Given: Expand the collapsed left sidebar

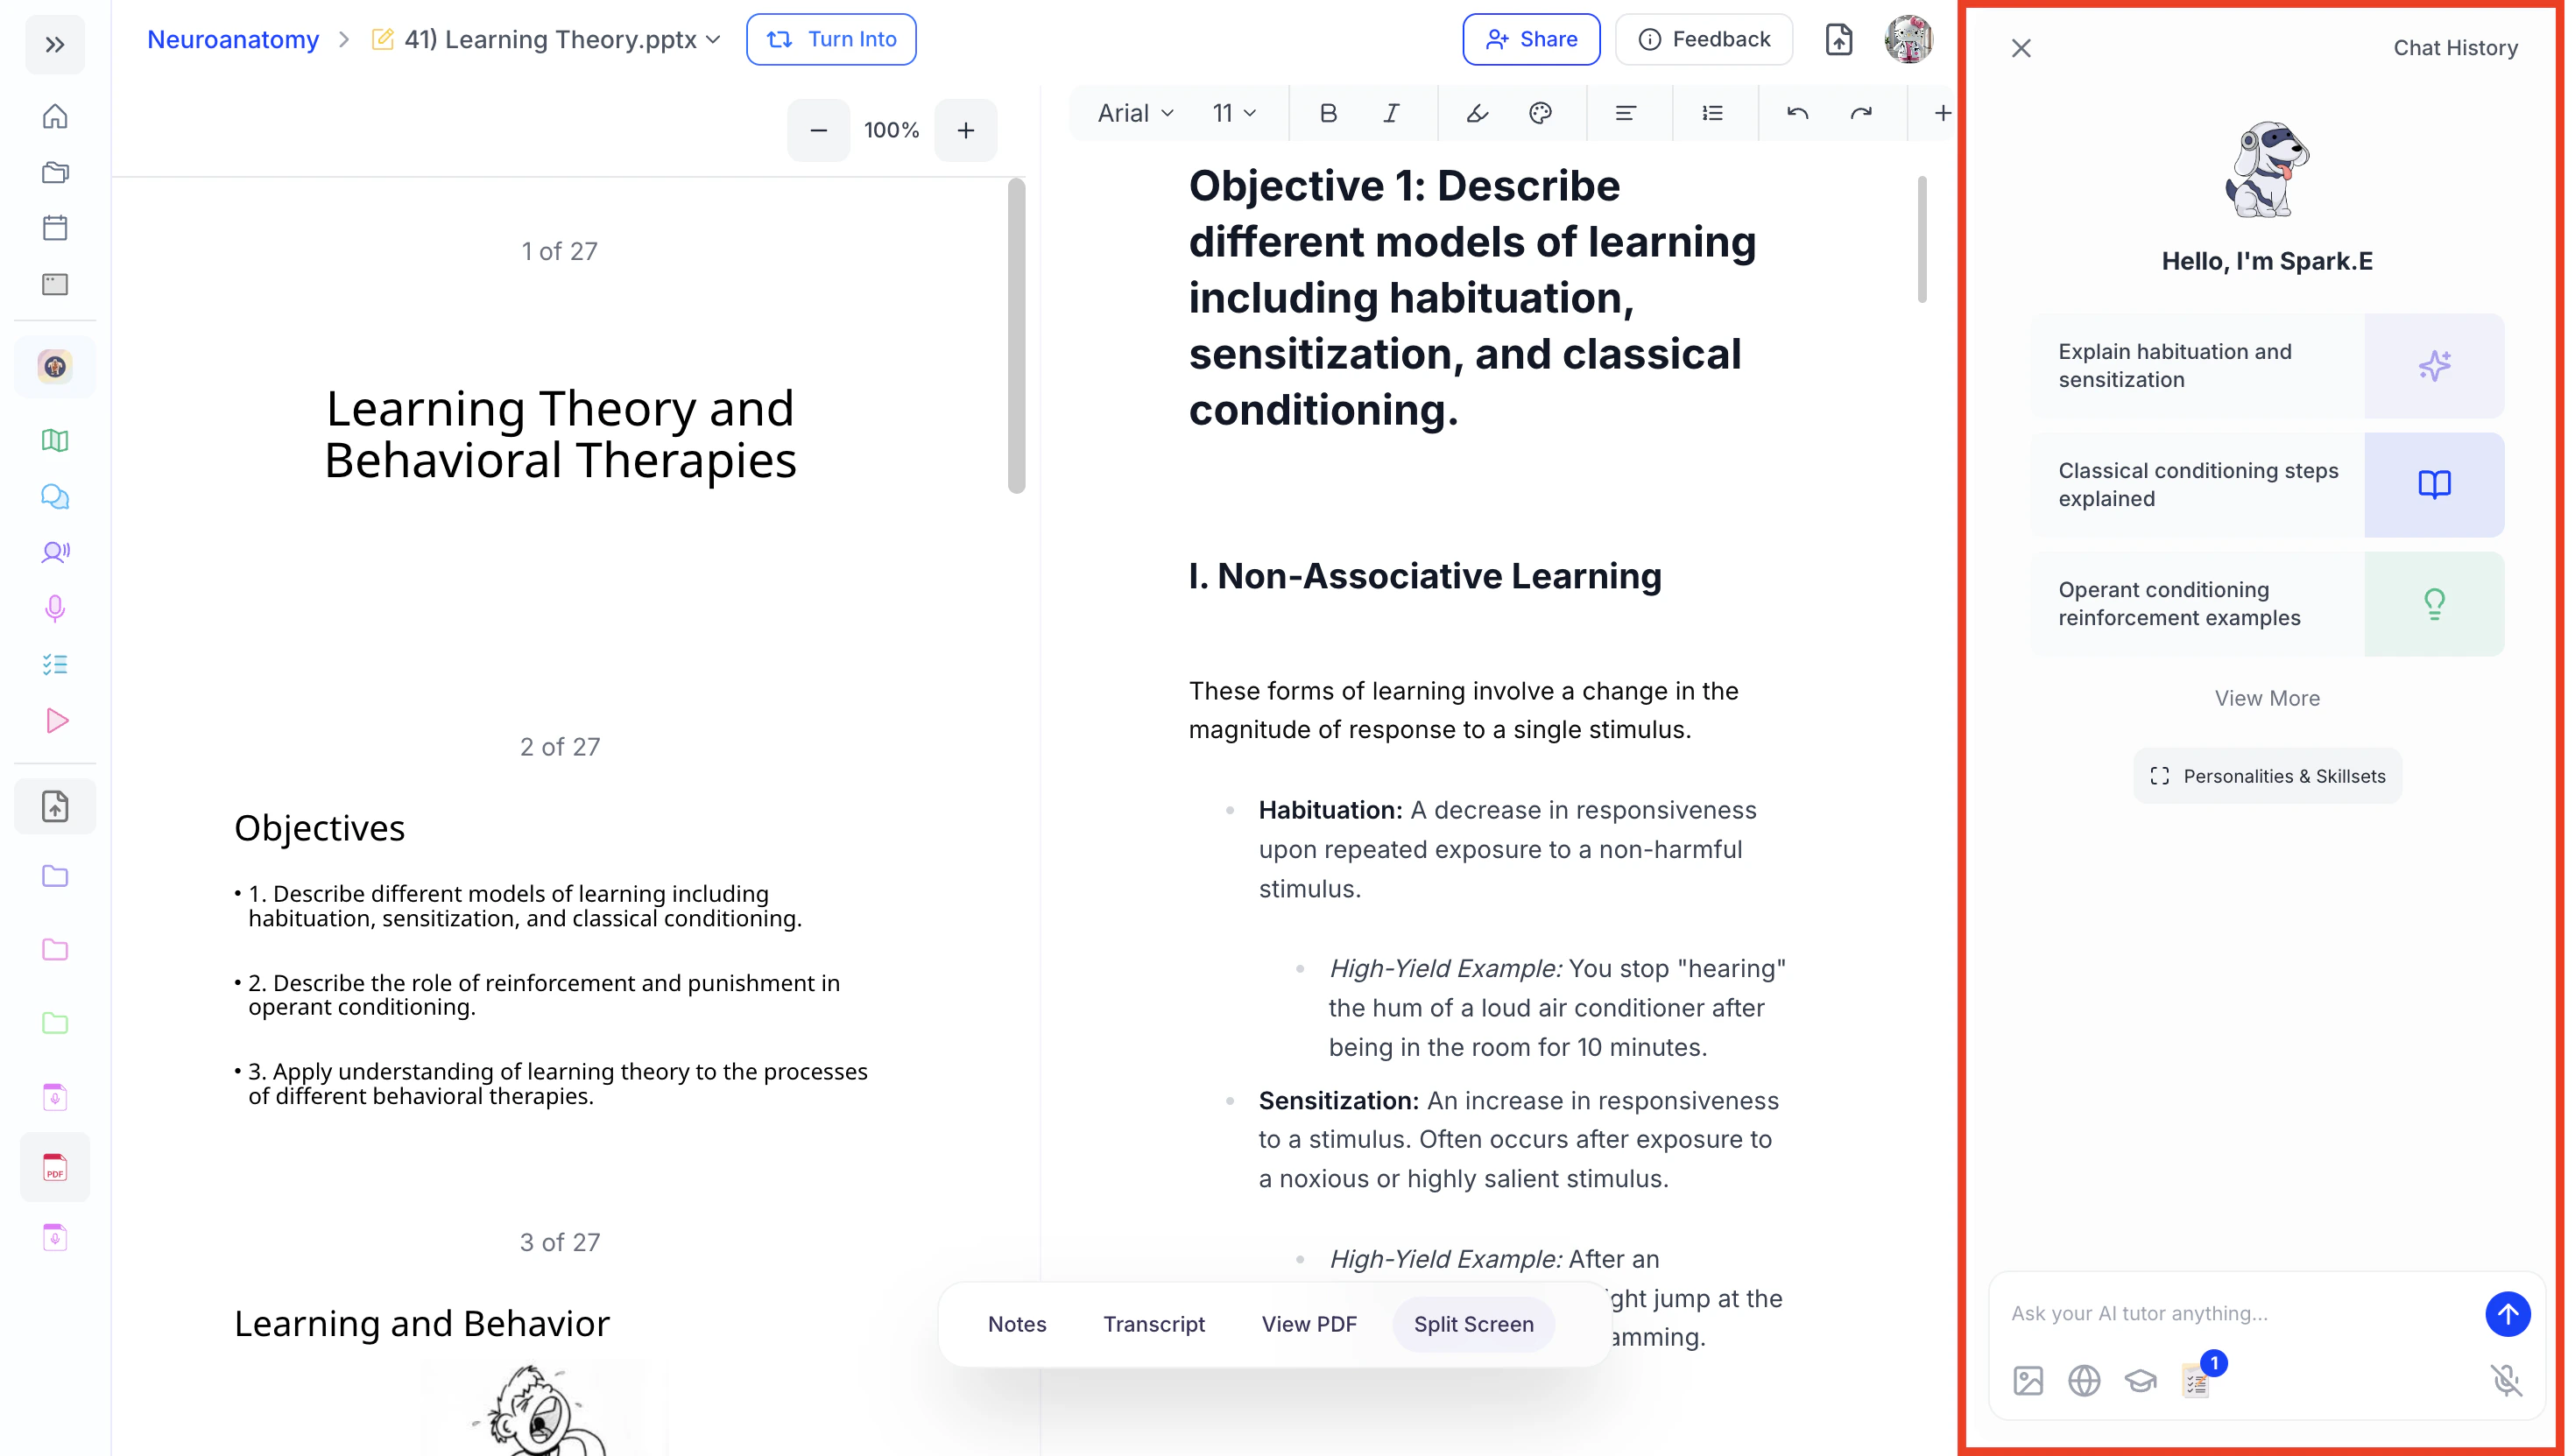Looking at the screenshot, I should tap(55, 44).
